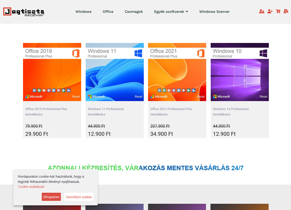Viewport: 291px width, 210px height.
Task: Open the user login lock icon
Action: (262, 12)
